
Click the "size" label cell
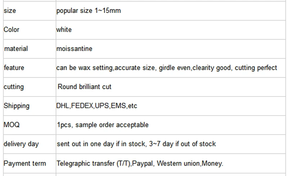tap(10, 11)
